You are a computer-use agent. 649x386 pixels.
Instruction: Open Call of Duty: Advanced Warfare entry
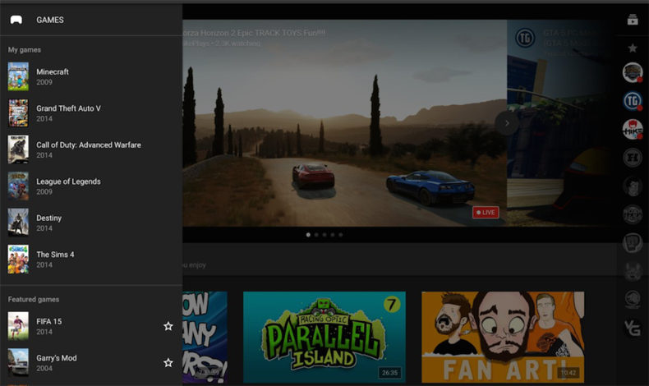pyautogui.click(x=91, y=149)
